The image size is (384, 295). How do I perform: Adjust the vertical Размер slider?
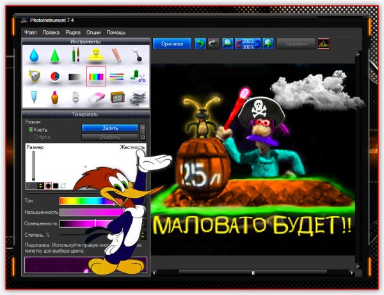[33, 166]
